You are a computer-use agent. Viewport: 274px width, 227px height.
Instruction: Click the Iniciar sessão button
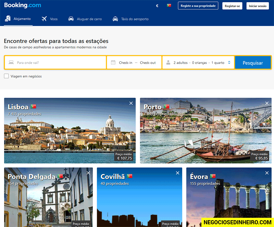258,6
